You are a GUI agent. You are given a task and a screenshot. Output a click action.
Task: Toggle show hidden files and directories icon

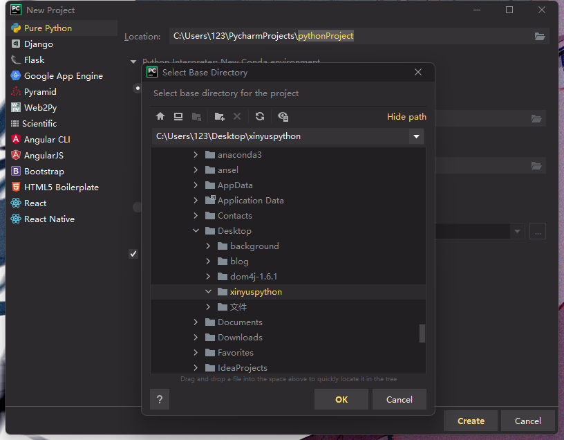283,116
